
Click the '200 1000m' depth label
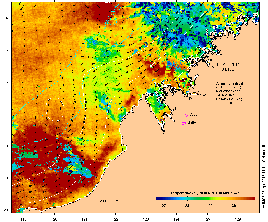point(109,201)
